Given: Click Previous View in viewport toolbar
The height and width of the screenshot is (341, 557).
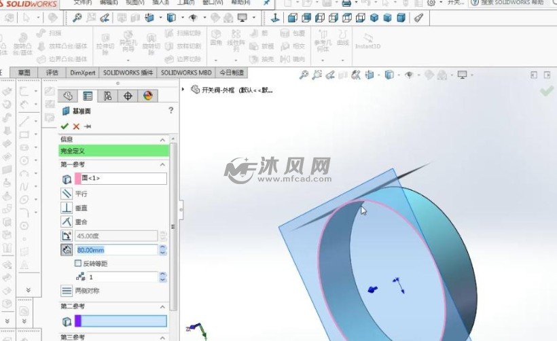Looking at the screenshot, I should point(330,75).
